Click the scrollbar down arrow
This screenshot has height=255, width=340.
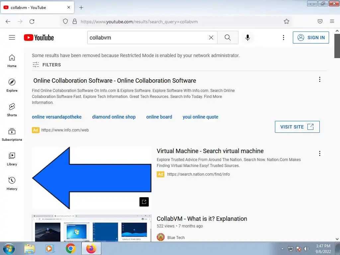point(337,239)
